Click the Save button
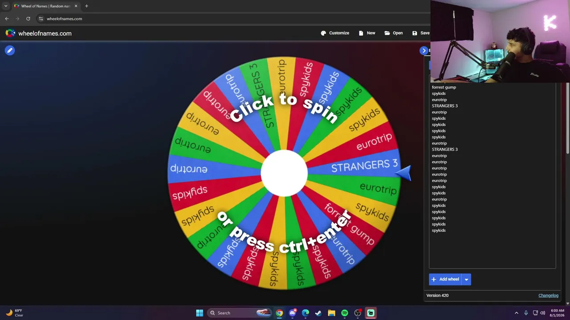This screenshot has height=320, width=570. 421,33
